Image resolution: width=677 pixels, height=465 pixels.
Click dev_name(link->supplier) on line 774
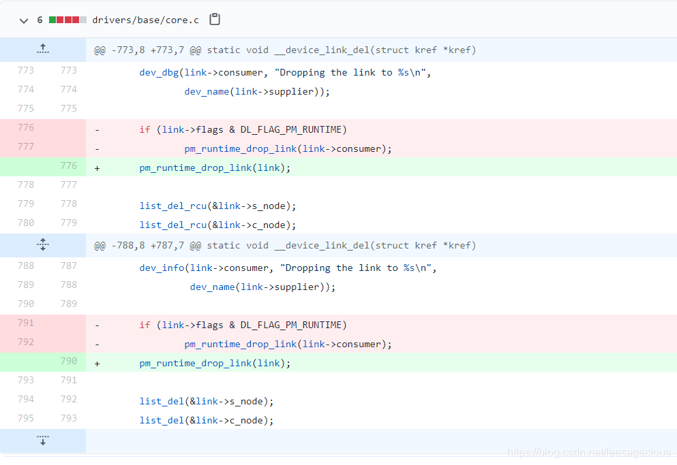click(x=257, y=91)
